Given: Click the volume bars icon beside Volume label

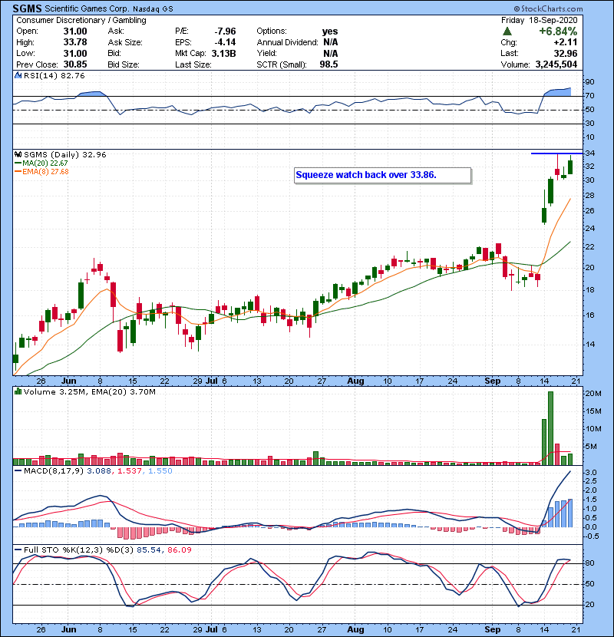Looking at the screenshot, I should tap(19, 392).
